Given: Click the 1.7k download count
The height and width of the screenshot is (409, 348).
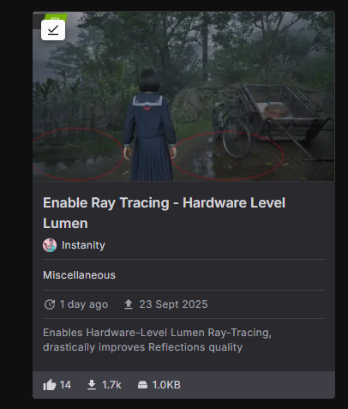Looking at the screenshot, I should coord(111,385).
